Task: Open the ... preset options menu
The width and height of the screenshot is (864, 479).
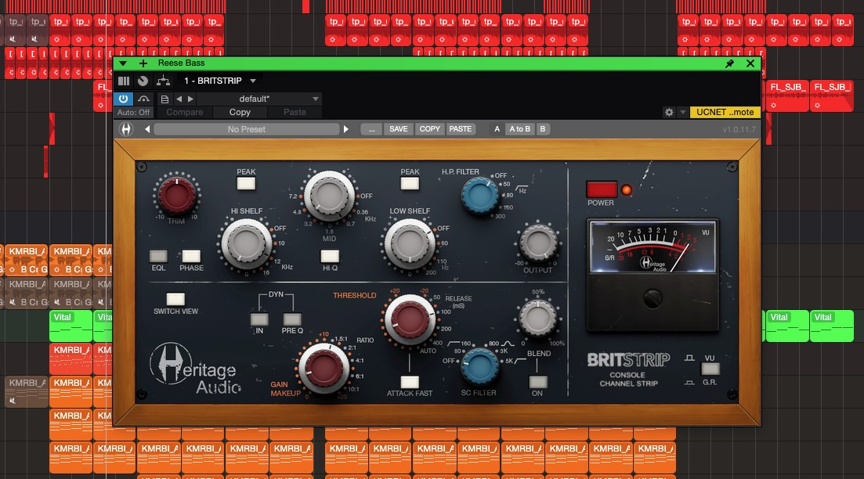Action: 371,129
